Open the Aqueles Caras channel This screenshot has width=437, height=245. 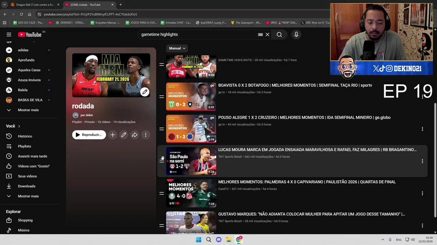pyautogui.click(x=29, y=70)
